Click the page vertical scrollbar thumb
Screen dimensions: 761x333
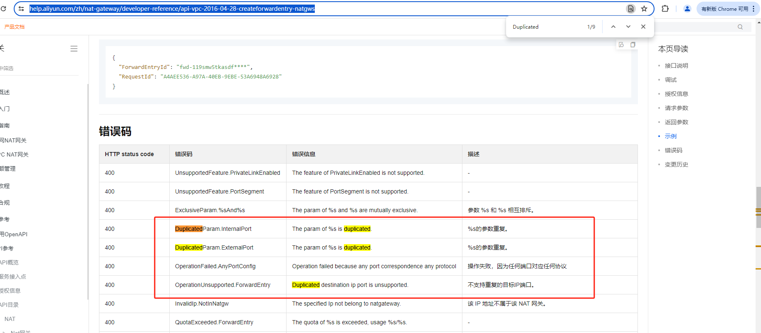point(758,208)
